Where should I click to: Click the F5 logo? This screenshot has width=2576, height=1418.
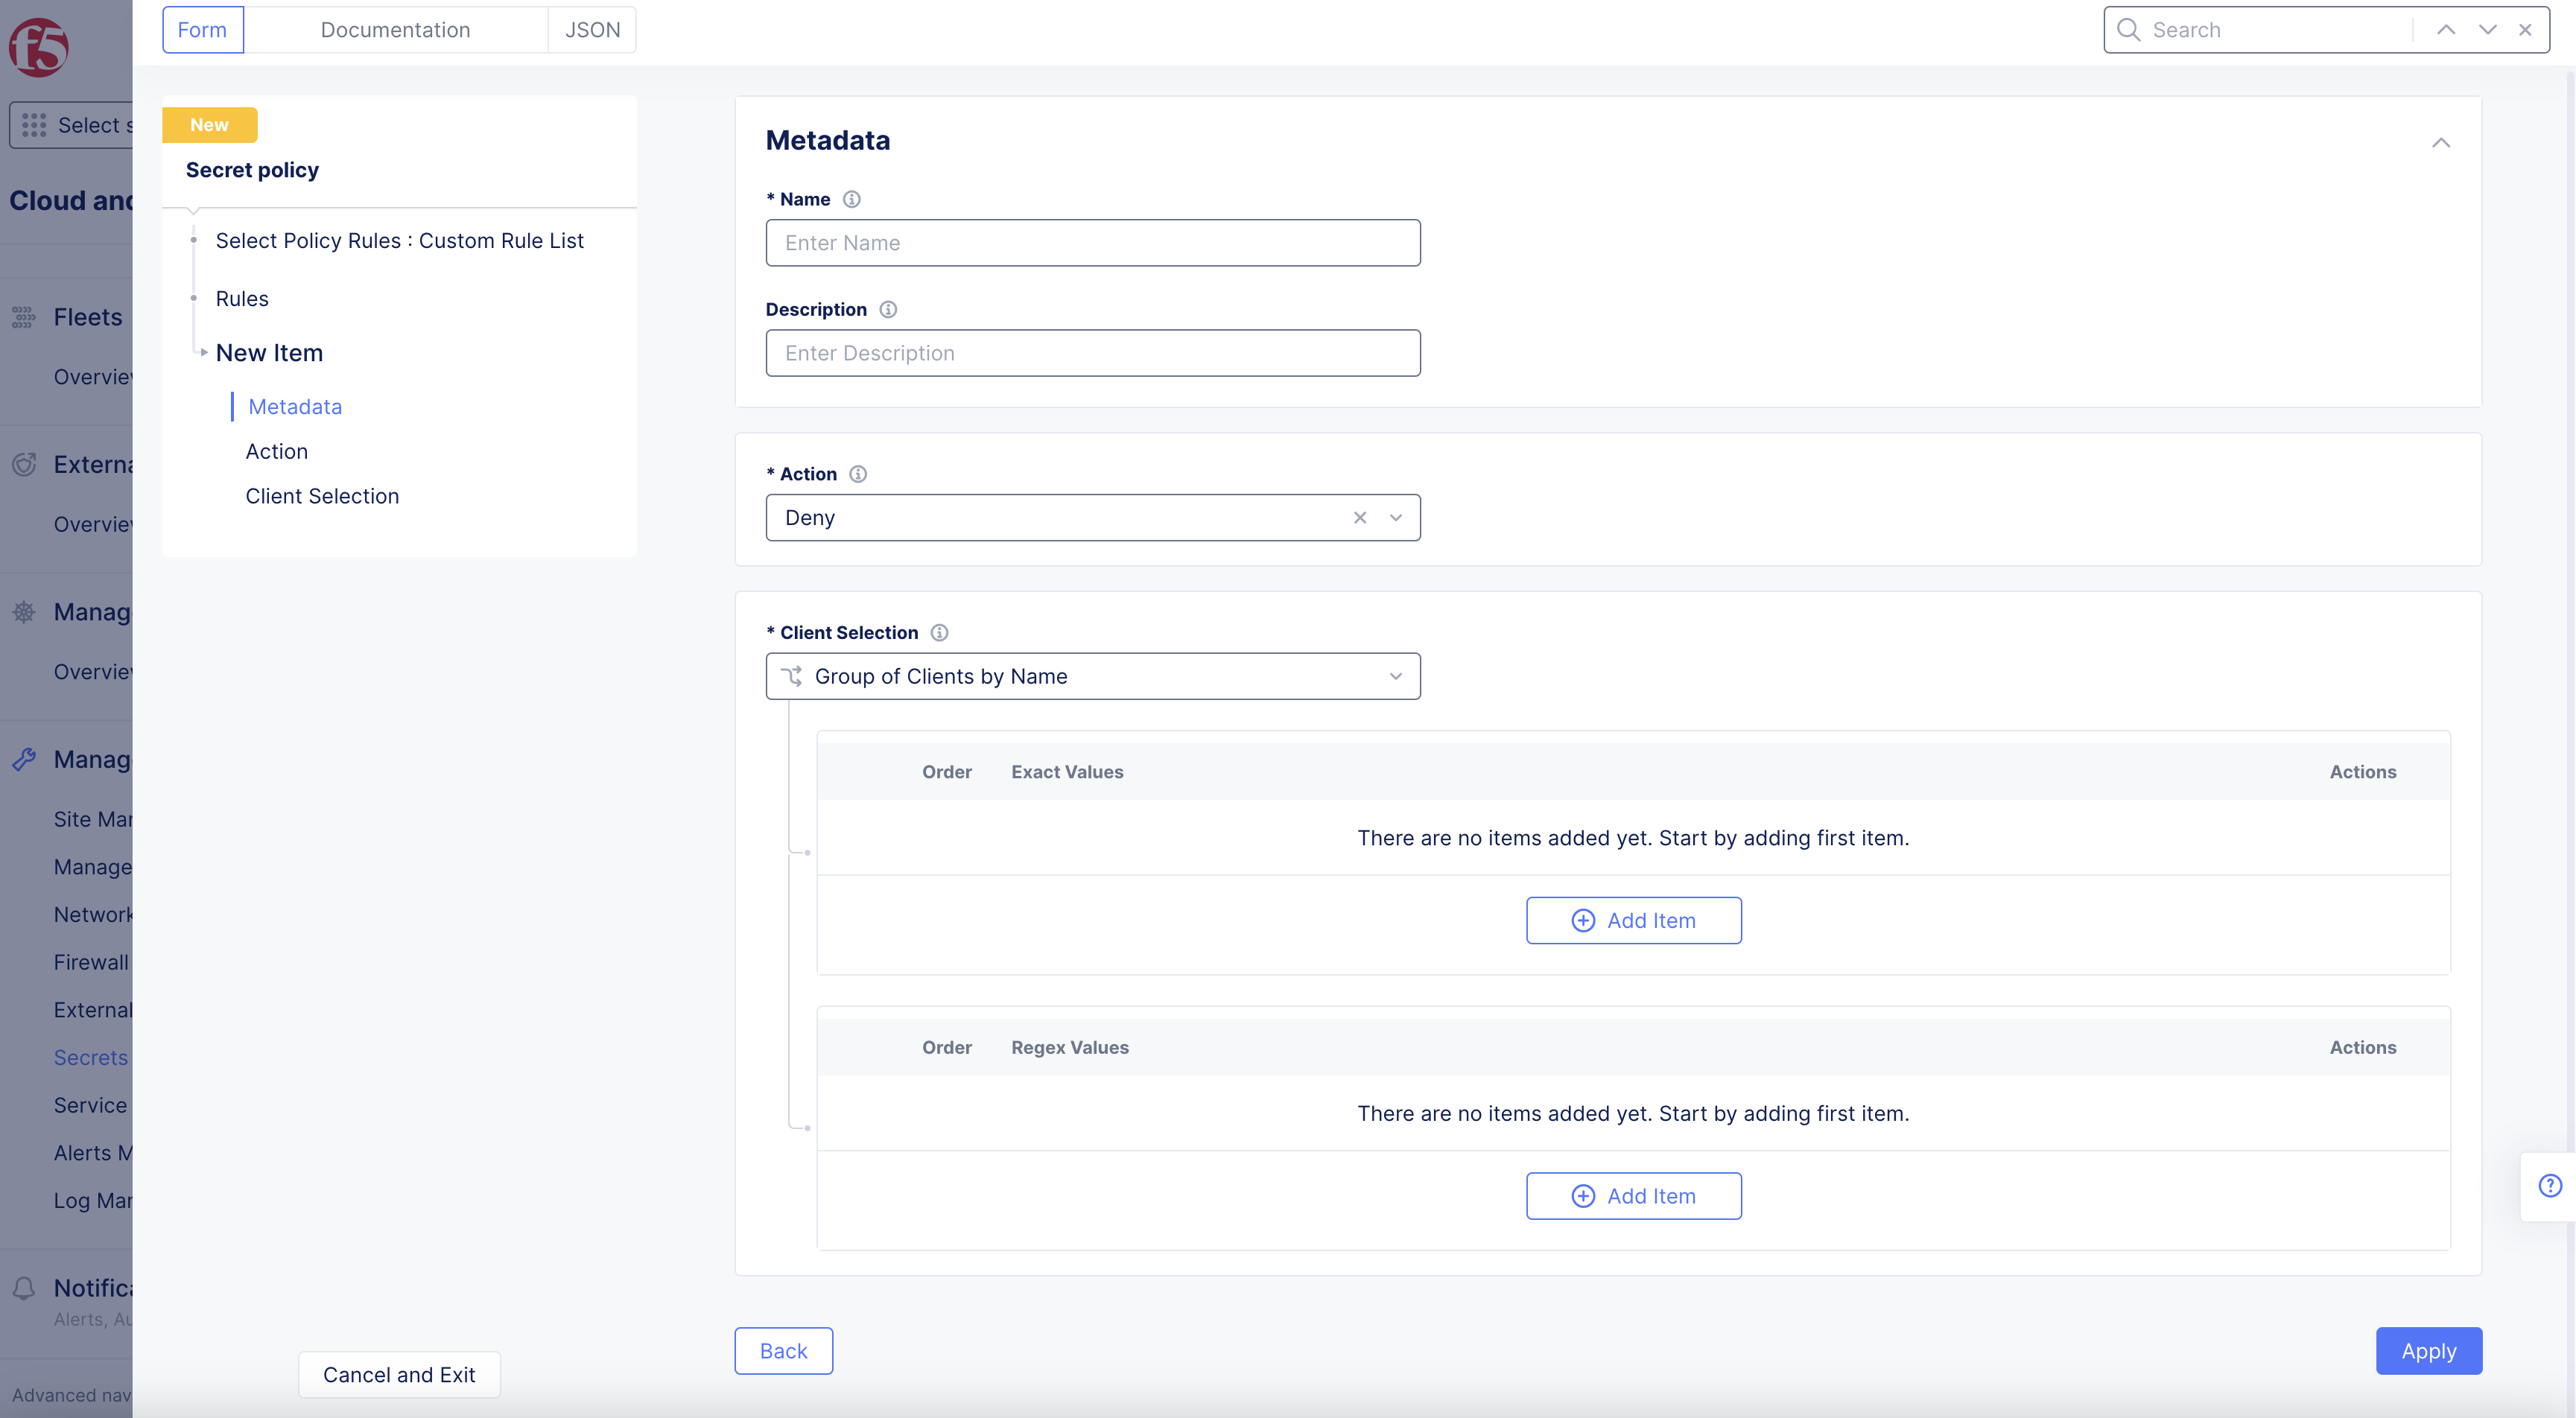[39, 46]
